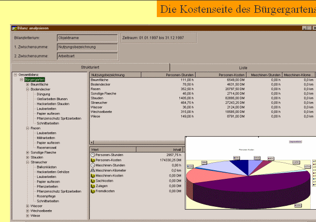316x222 pixels.
Task: Click the Bilanzkriterium Objektname field
Action: click(x=86, y=37)
